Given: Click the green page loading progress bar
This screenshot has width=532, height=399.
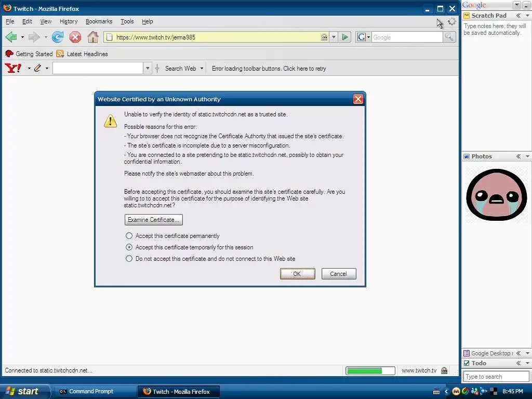Looking at the screenshot, I should (x=370, y=370).
